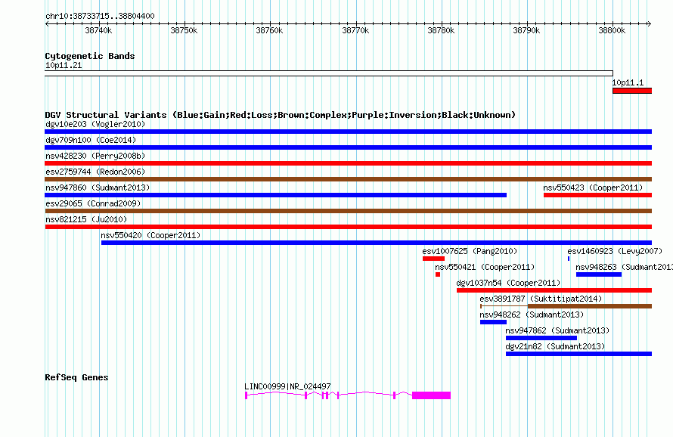This screenshot has width=673, height=437.
Task: Click the nsv948262 (Sudmant2013) label
Action: tap(532, 315)
